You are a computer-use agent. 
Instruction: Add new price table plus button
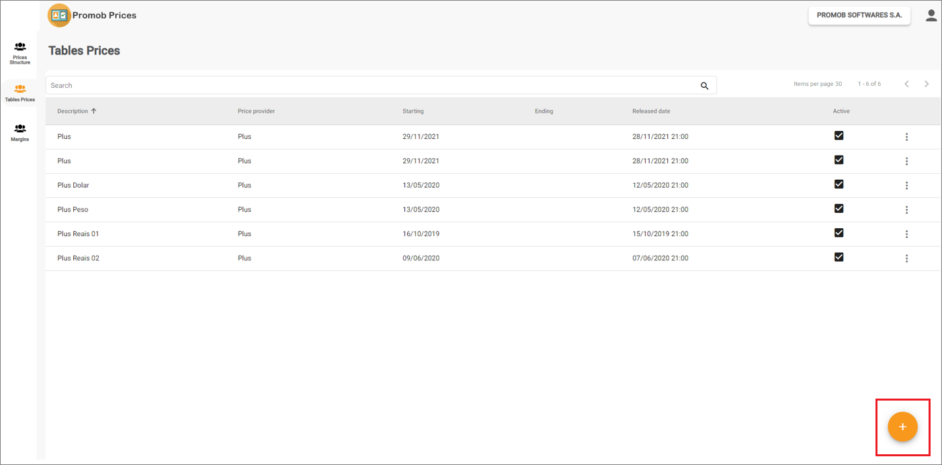point(902,427)
